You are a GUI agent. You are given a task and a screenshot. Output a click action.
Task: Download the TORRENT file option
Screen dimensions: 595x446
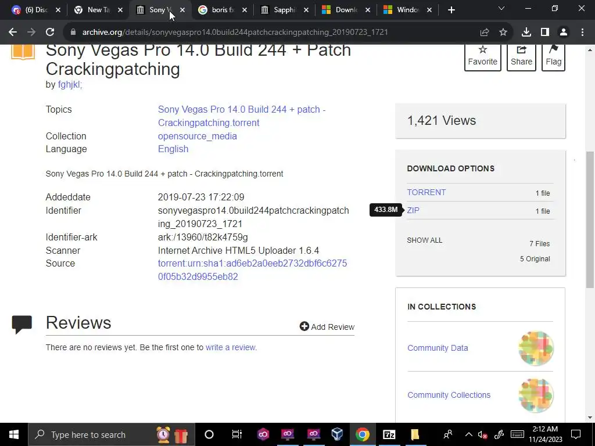[x=426, y=192]
